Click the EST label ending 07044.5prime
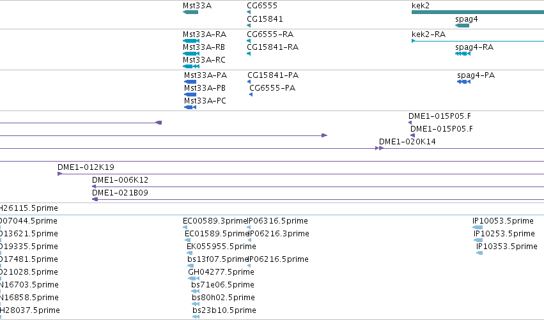This screenshot has height=320, width=544. pos(29,221)
